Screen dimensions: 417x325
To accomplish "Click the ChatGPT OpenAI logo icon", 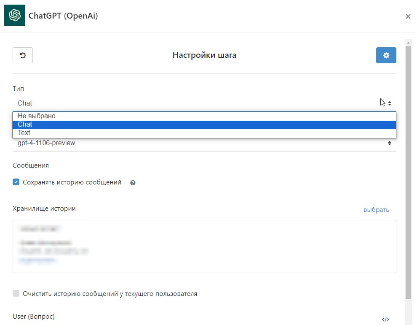I will 15,16.
